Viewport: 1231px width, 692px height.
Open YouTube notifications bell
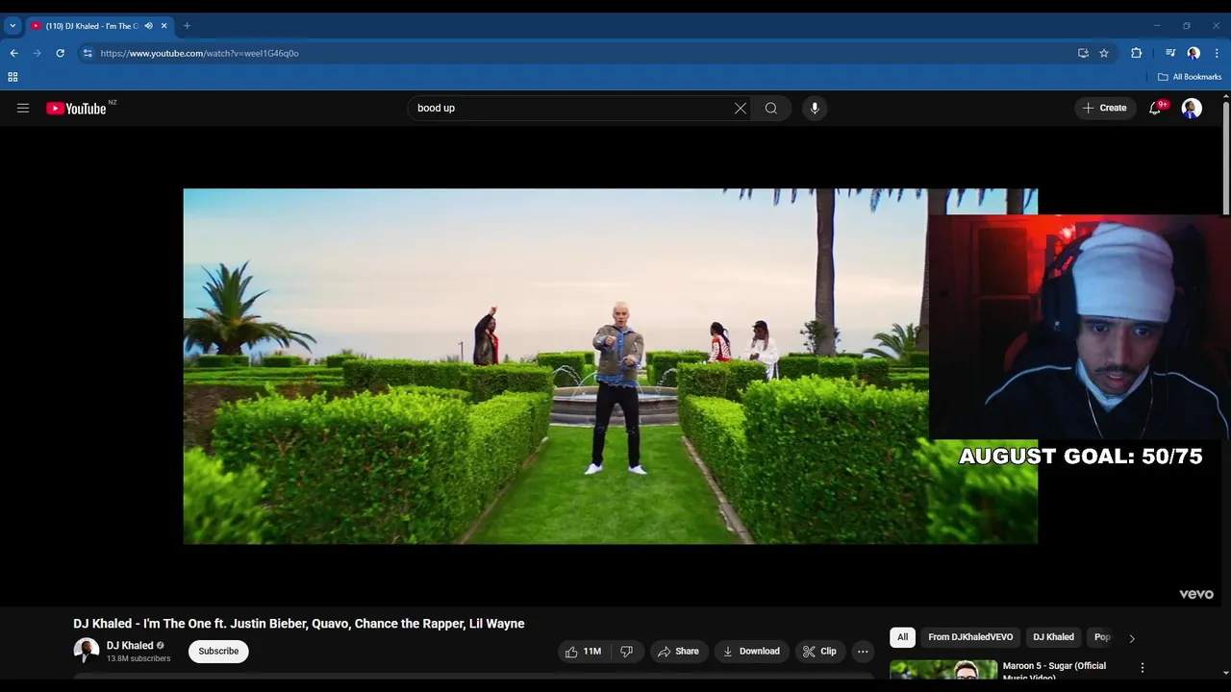pyautogui.click(x=1155, y=109)
